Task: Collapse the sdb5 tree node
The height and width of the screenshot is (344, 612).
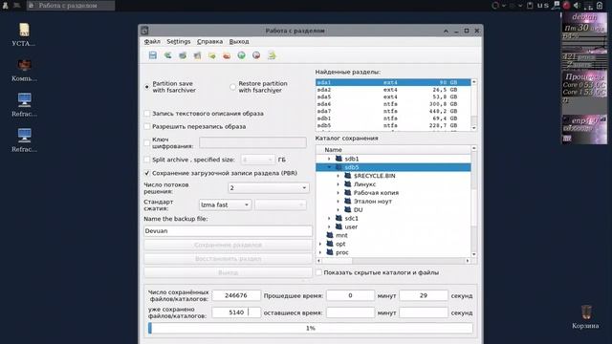Action: point(329,167)
